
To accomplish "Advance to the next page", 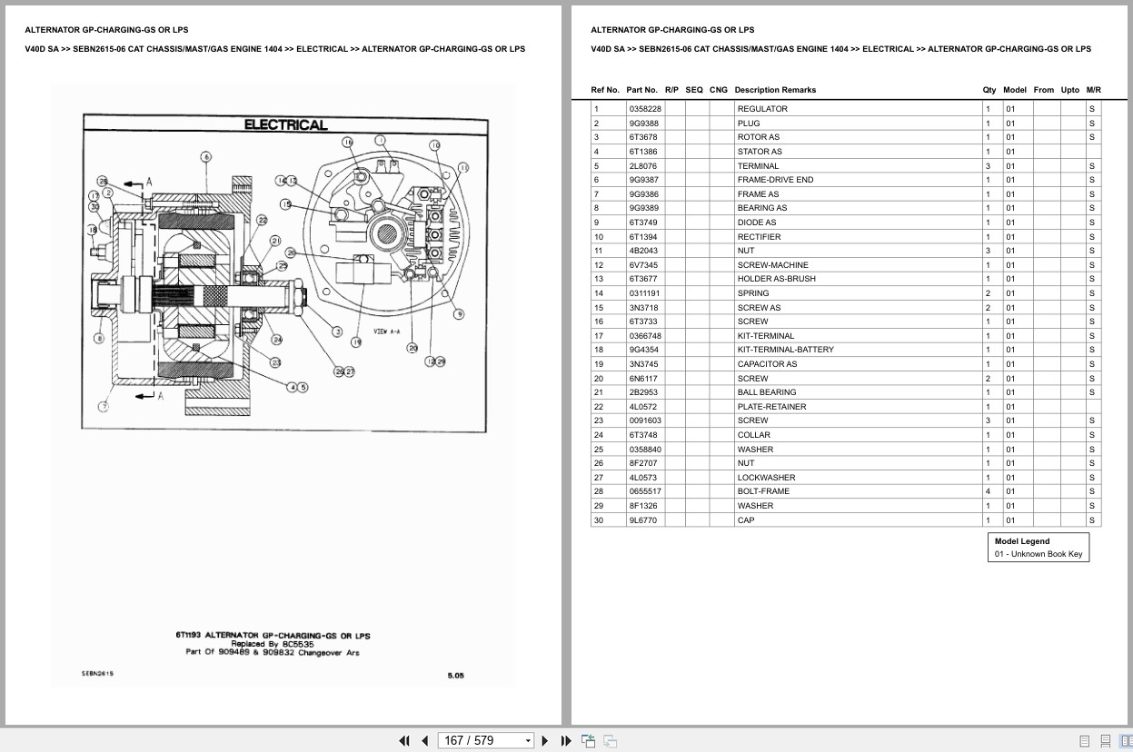I will 544,740.
